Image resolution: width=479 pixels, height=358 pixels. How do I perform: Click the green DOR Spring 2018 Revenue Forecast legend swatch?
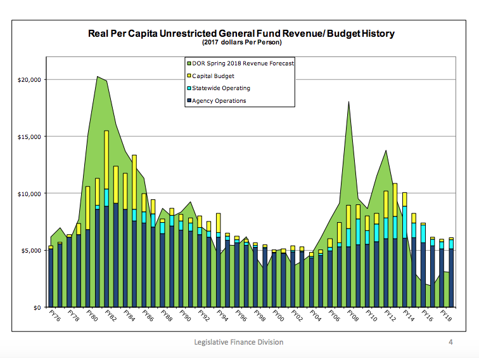(189, 63)
